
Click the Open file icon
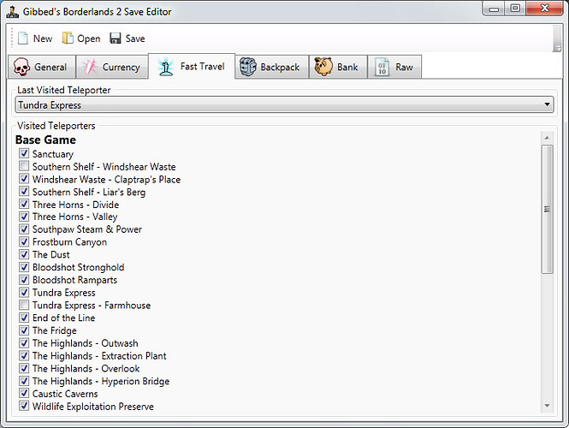tap(68, 39)
